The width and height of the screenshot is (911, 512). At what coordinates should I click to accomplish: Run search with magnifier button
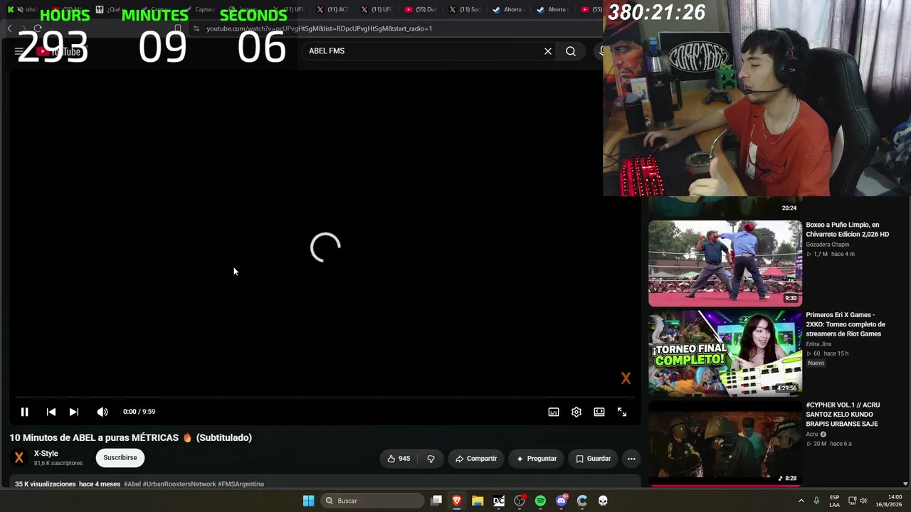coord(571,51)
